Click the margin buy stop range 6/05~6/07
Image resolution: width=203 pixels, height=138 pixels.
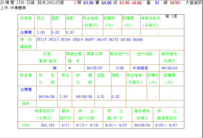coord(166,125)
